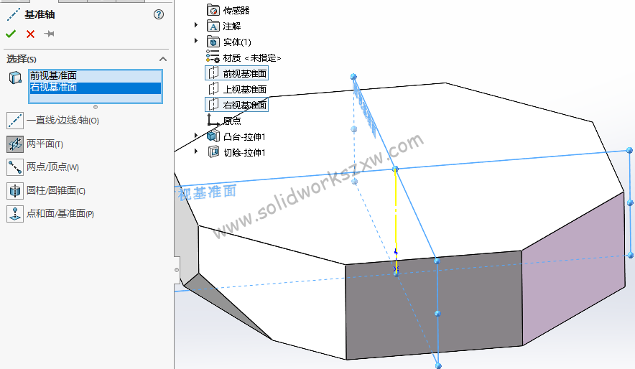The image size is (635, 369).
Task: Confirm the reference axis with green checkmark
Action: pos(11,34)
